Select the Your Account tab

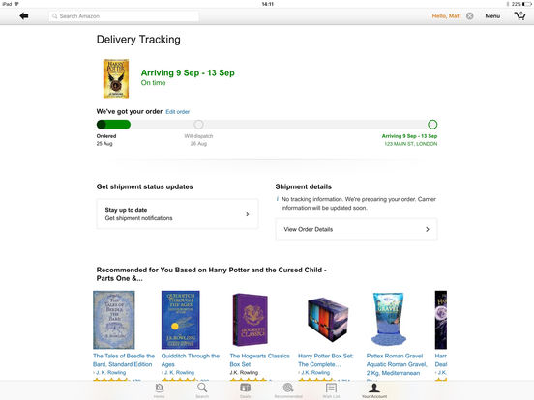pos(374,389)
